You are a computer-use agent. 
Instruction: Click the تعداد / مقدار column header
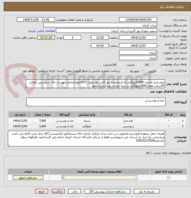43,115
